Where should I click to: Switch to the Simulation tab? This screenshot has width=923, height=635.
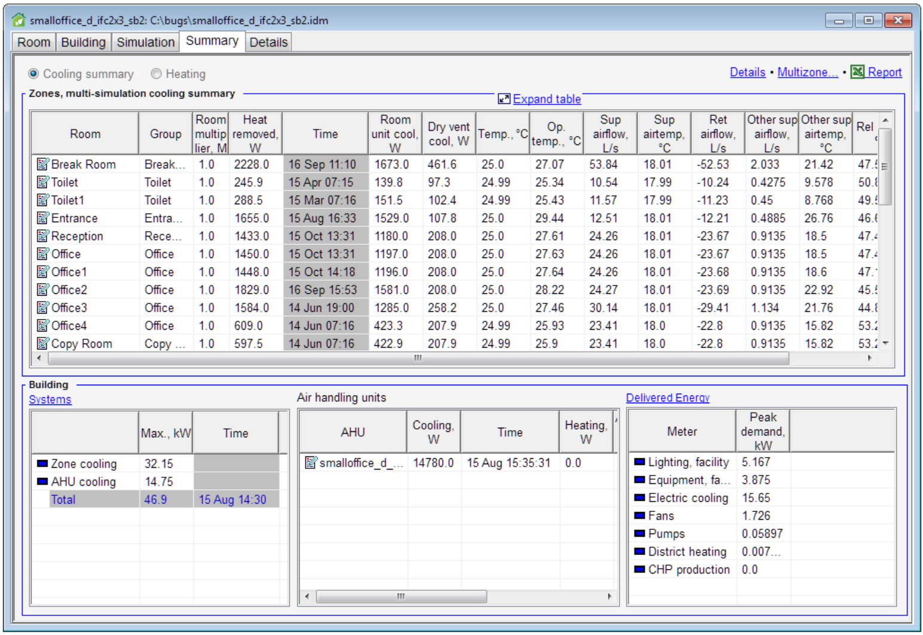point(145,42)
